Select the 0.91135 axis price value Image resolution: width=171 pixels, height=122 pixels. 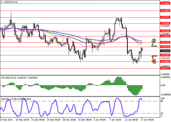coord(165,58)
